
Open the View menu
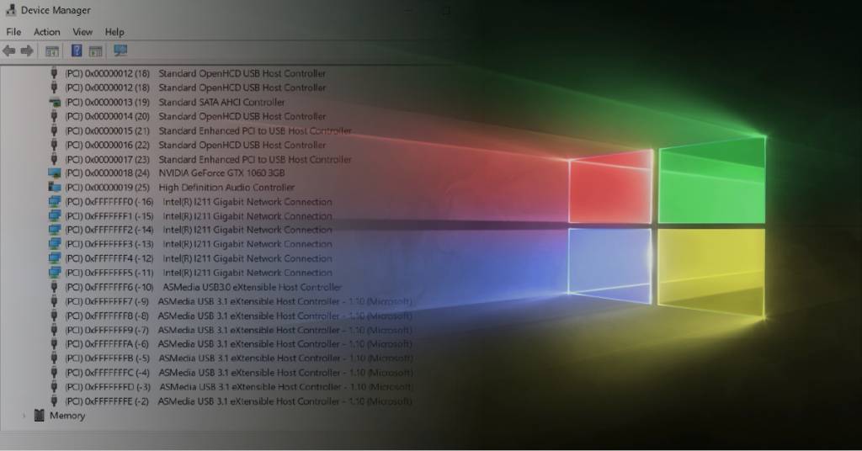coord(82,32)
